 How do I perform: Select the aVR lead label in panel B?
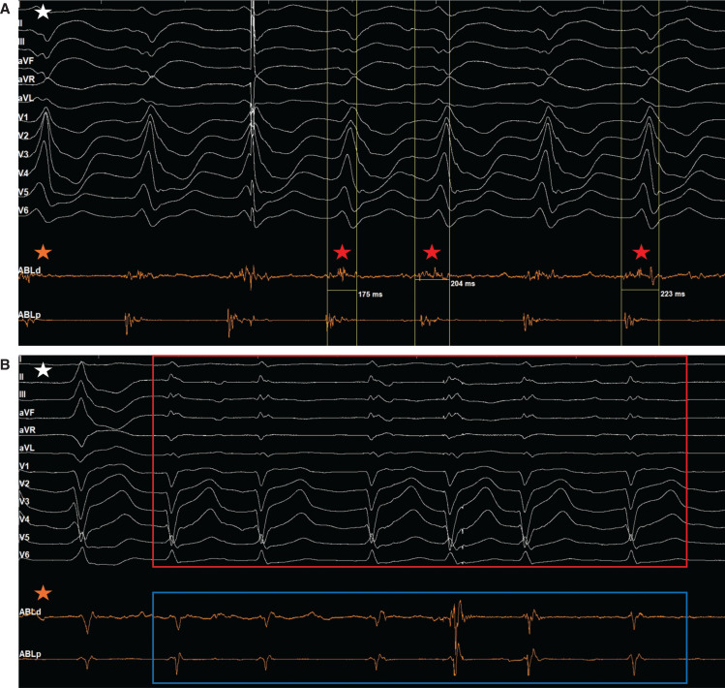(27, 430)
